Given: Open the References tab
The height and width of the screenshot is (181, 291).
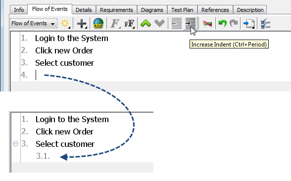Looking at the screenshot, I should point(215,10).
